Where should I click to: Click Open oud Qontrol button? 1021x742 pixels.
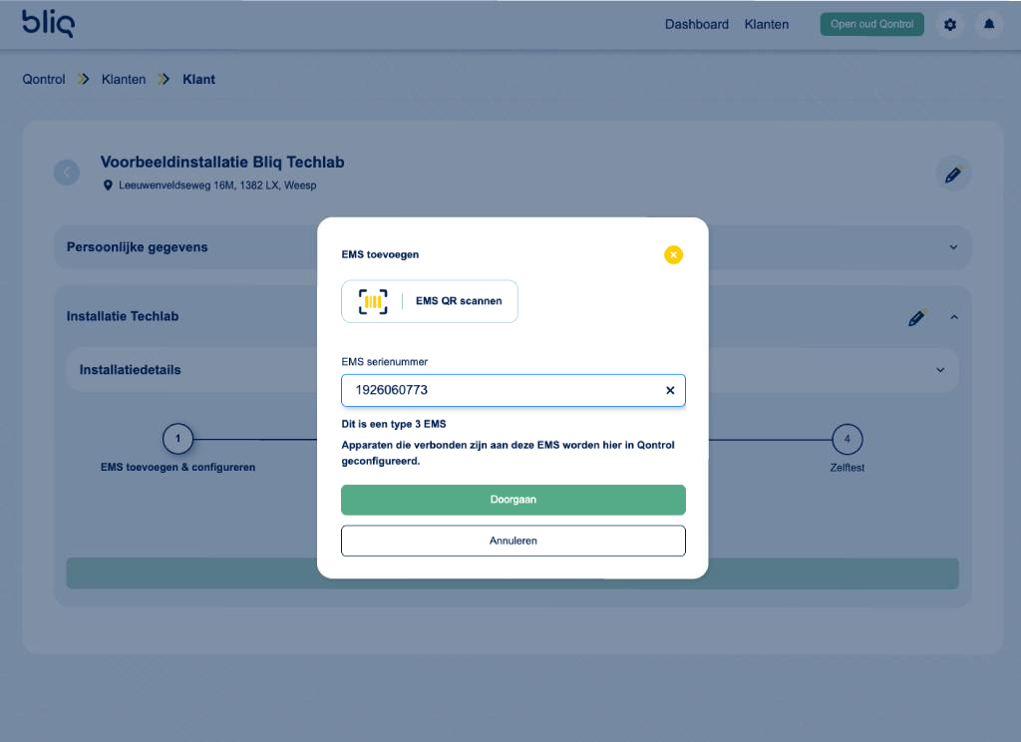click(871, 24)
